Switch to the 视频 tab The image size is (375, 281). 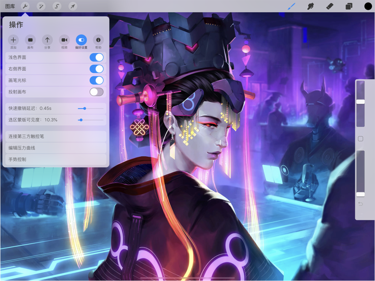[x=64, y=42]
